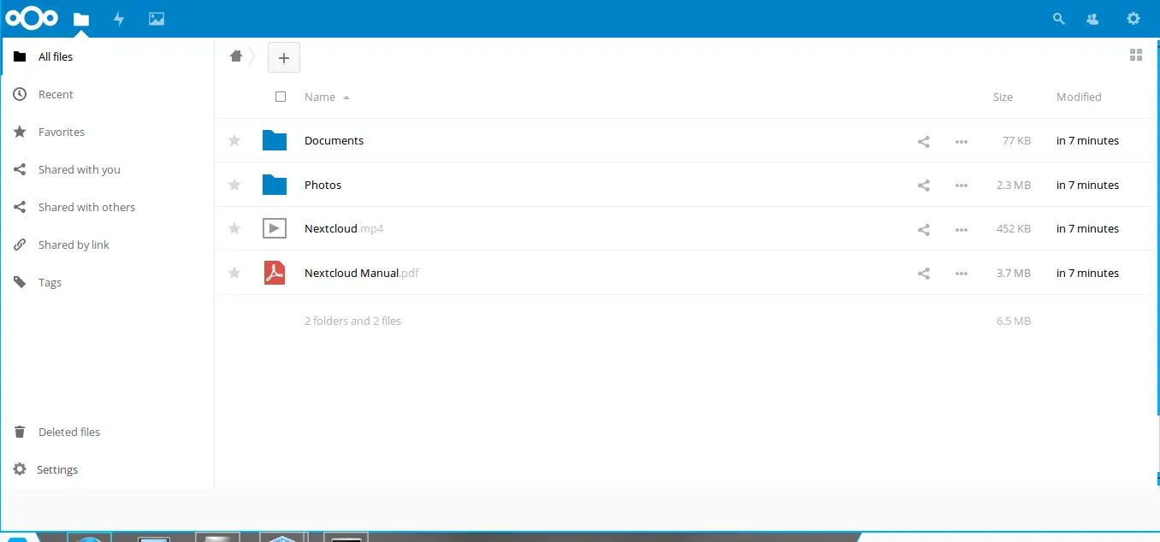This screenshot has height=542, width=1160.
Task: Share the Photos folder
Action: (924, 185)
